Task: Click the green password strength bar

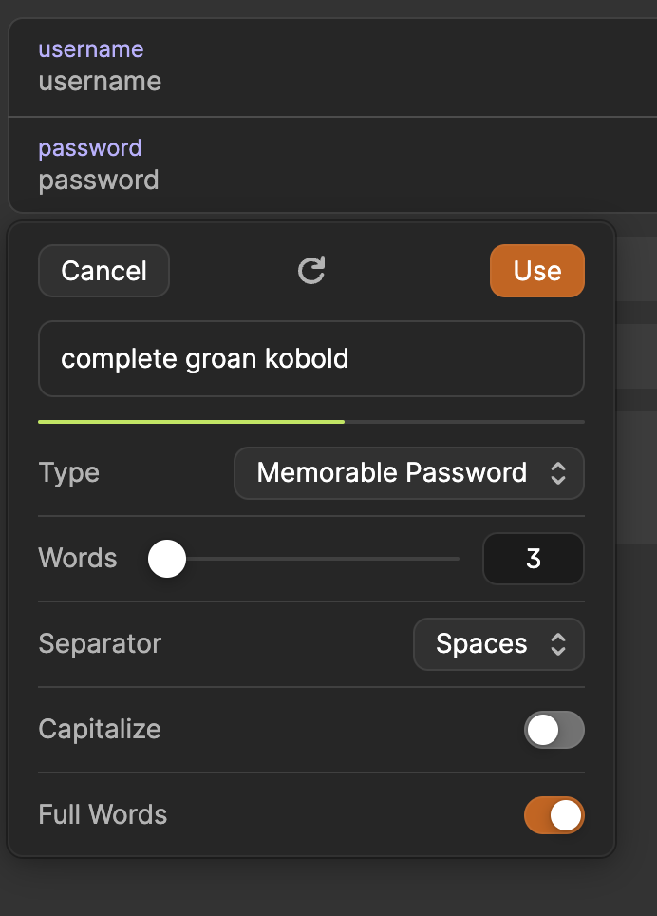Action: [x=191, y=420]
